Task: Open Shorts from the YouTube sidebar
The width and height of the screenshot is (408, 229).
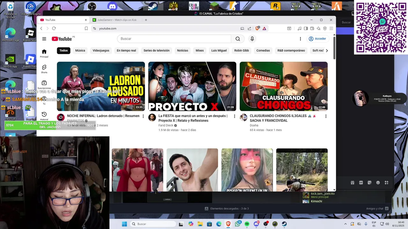Action: pyautogui.click(x=44, y=69)
